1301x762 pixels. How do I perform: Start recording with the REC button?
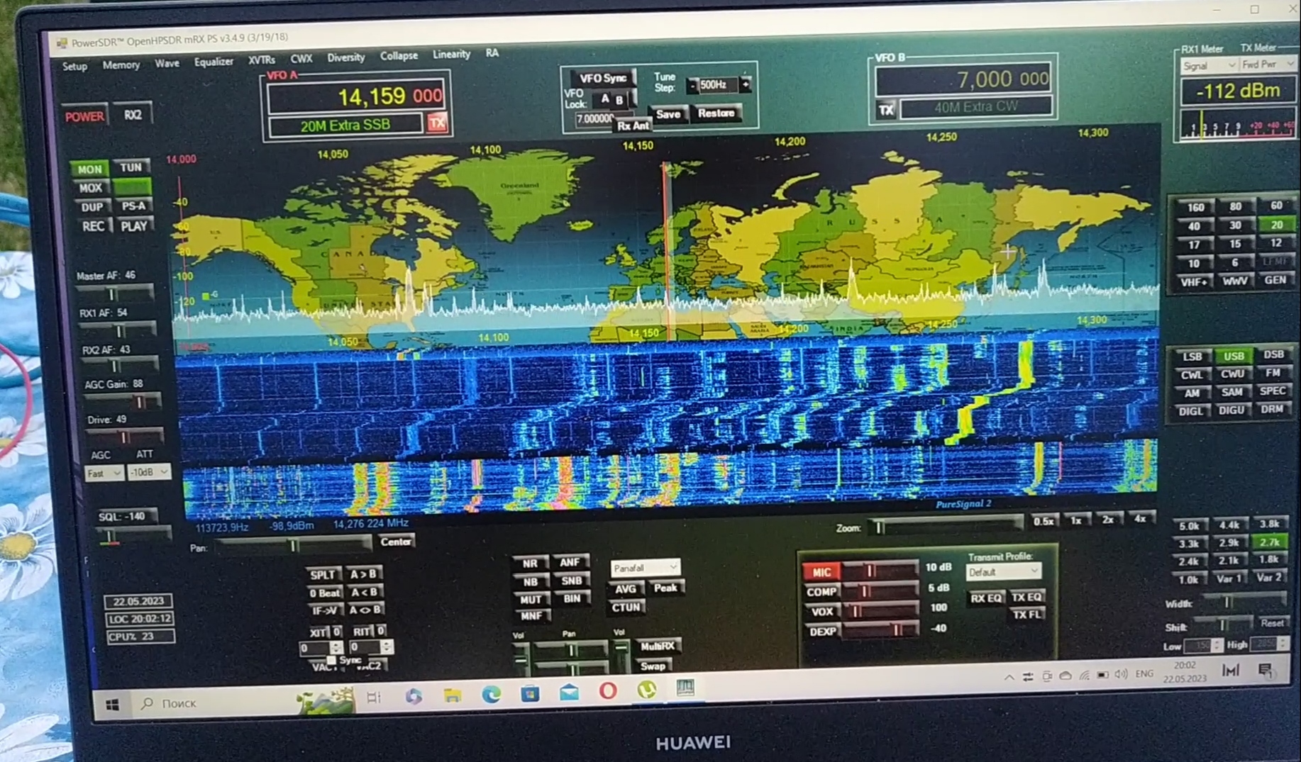coord(93,226)
